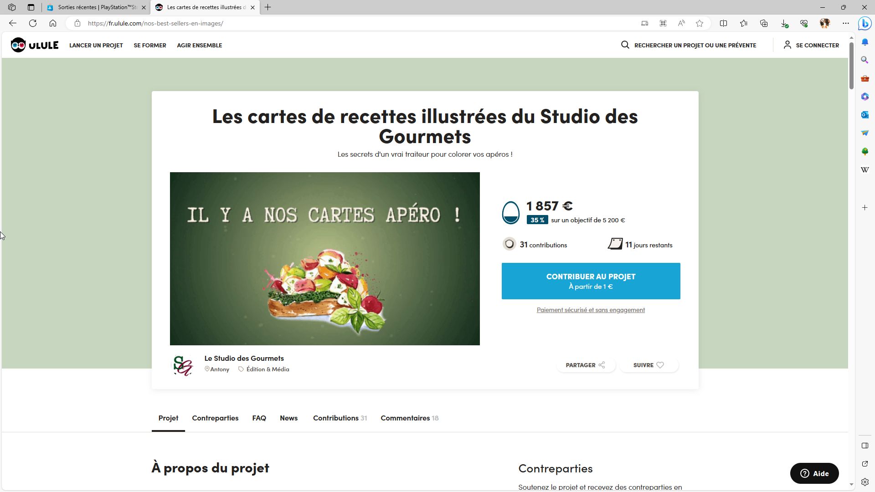
Task: Switch to Sorties récentes PlayStation tab
Action: click(x=98, y=7)
